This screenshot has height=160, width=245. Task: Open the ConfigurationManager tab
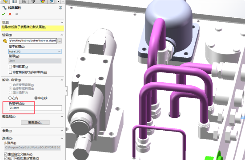(x=24, y=1)
